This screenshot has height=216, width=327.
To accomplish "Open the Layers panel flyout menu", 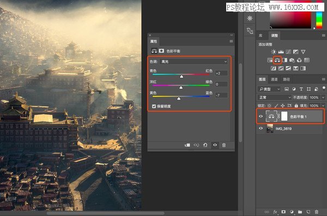I will (x=323, y=79).
